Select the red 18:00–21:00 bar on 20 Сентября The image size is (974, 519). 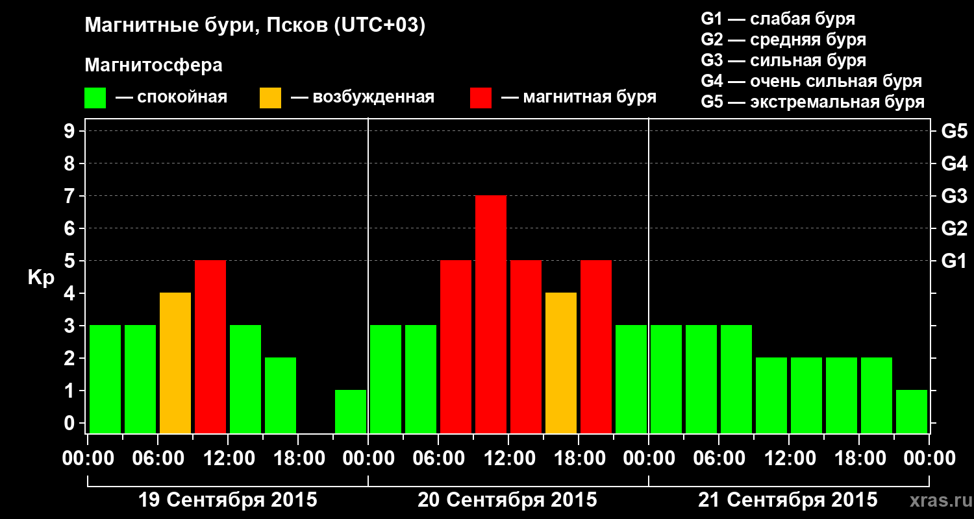(596, 346)
